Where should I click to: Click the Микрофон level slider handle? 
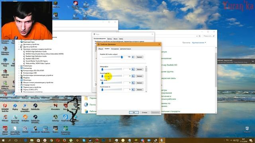(x=102, y=70)
